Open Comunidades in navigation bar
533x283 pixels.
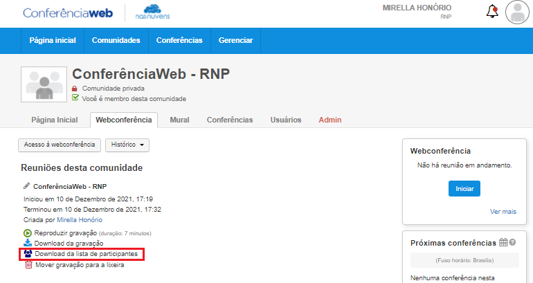tap(116, 40)
